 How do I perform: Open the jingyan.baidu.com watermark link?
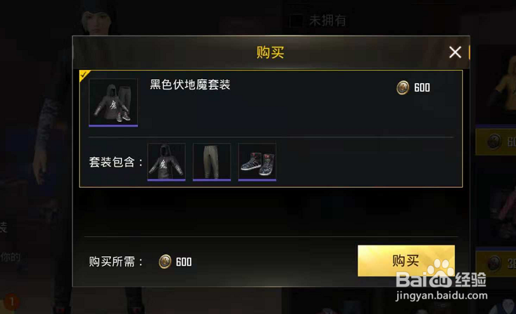pos(441,296)
